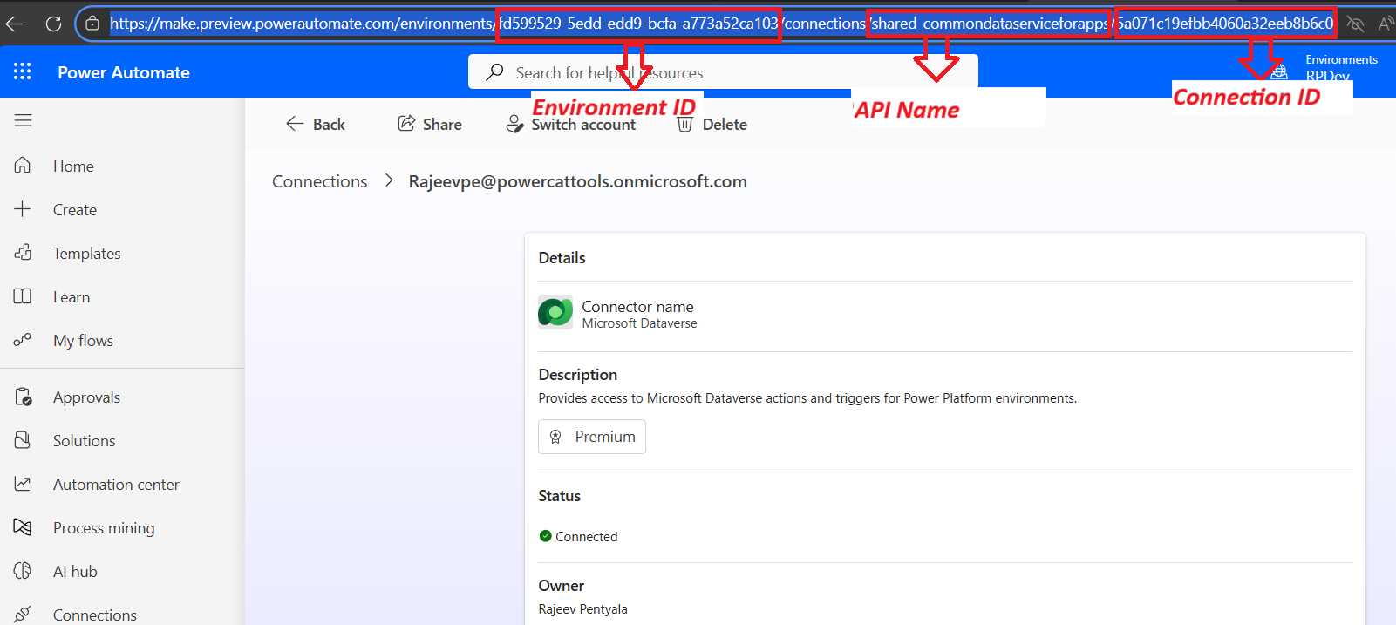Navigate to Approvals section
The height and width of the screenshot is (625, 1396).
(86, 397)
